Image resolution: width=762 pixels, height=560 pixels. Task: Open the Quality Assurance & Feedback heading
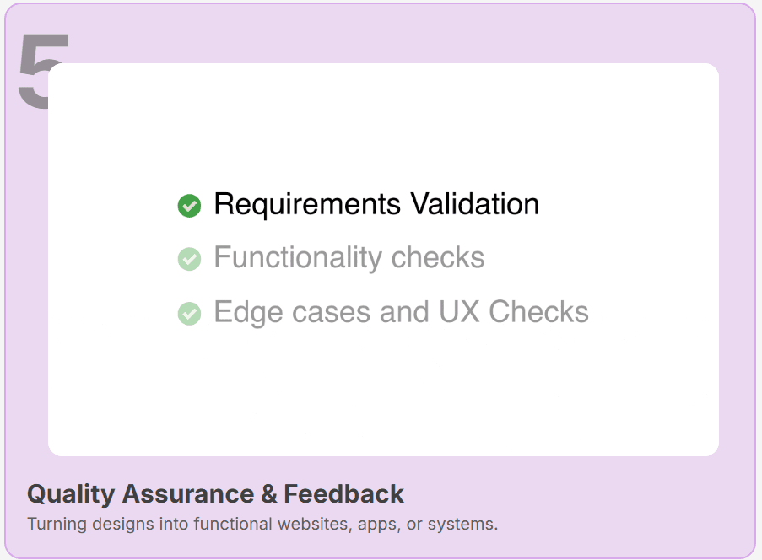pyautogui.click(x=215, y=494)
